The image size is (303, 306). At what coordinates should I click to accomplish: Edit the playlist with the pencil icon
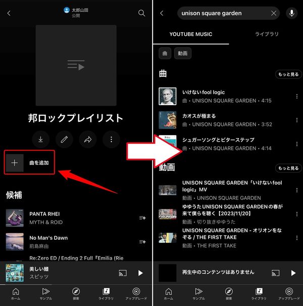tap(64, 140)
